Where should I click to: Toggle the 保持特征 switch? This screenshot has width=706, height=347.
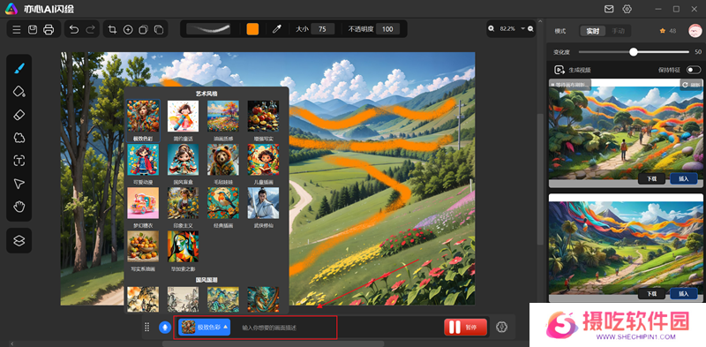coord(694,70)
